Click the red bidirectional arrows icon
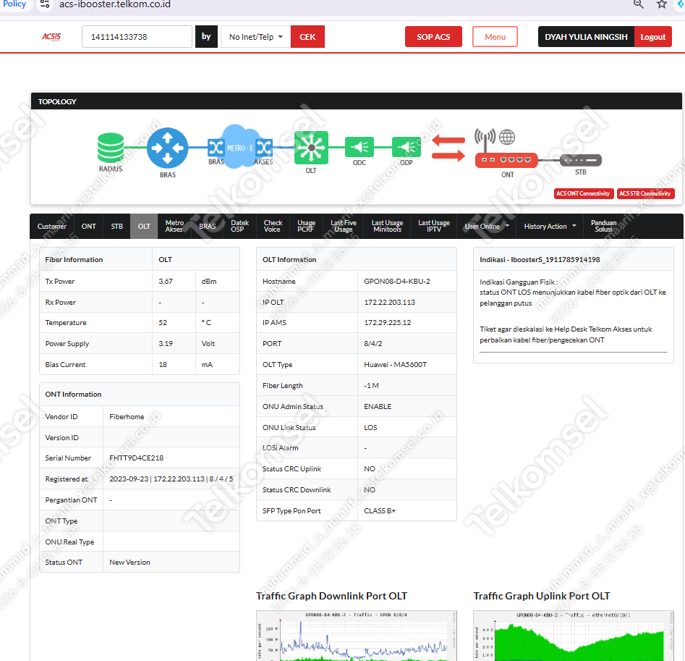685x661 pixels. point(448,148)
